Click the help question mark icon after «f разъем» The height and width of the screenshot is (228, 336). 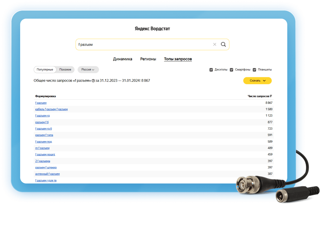[93, 81]
